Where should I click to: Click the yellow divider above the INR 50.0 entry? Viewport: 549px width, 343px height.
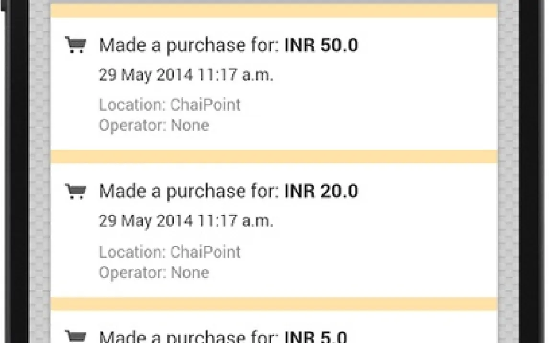pos(274,11)
